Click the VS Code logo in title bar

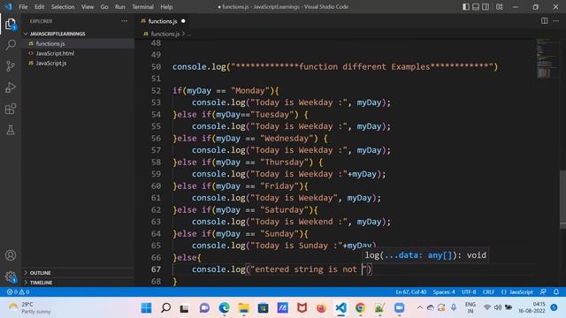click(x=8, y=7)
